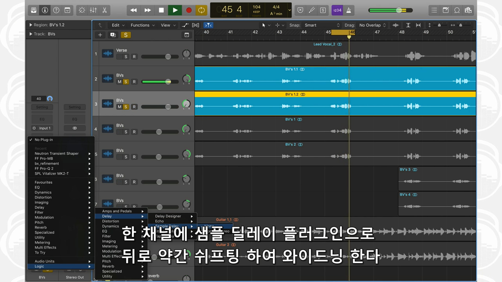502x282 pixels.
Task: Click the green Play button
Action: (x=175, y=10)
